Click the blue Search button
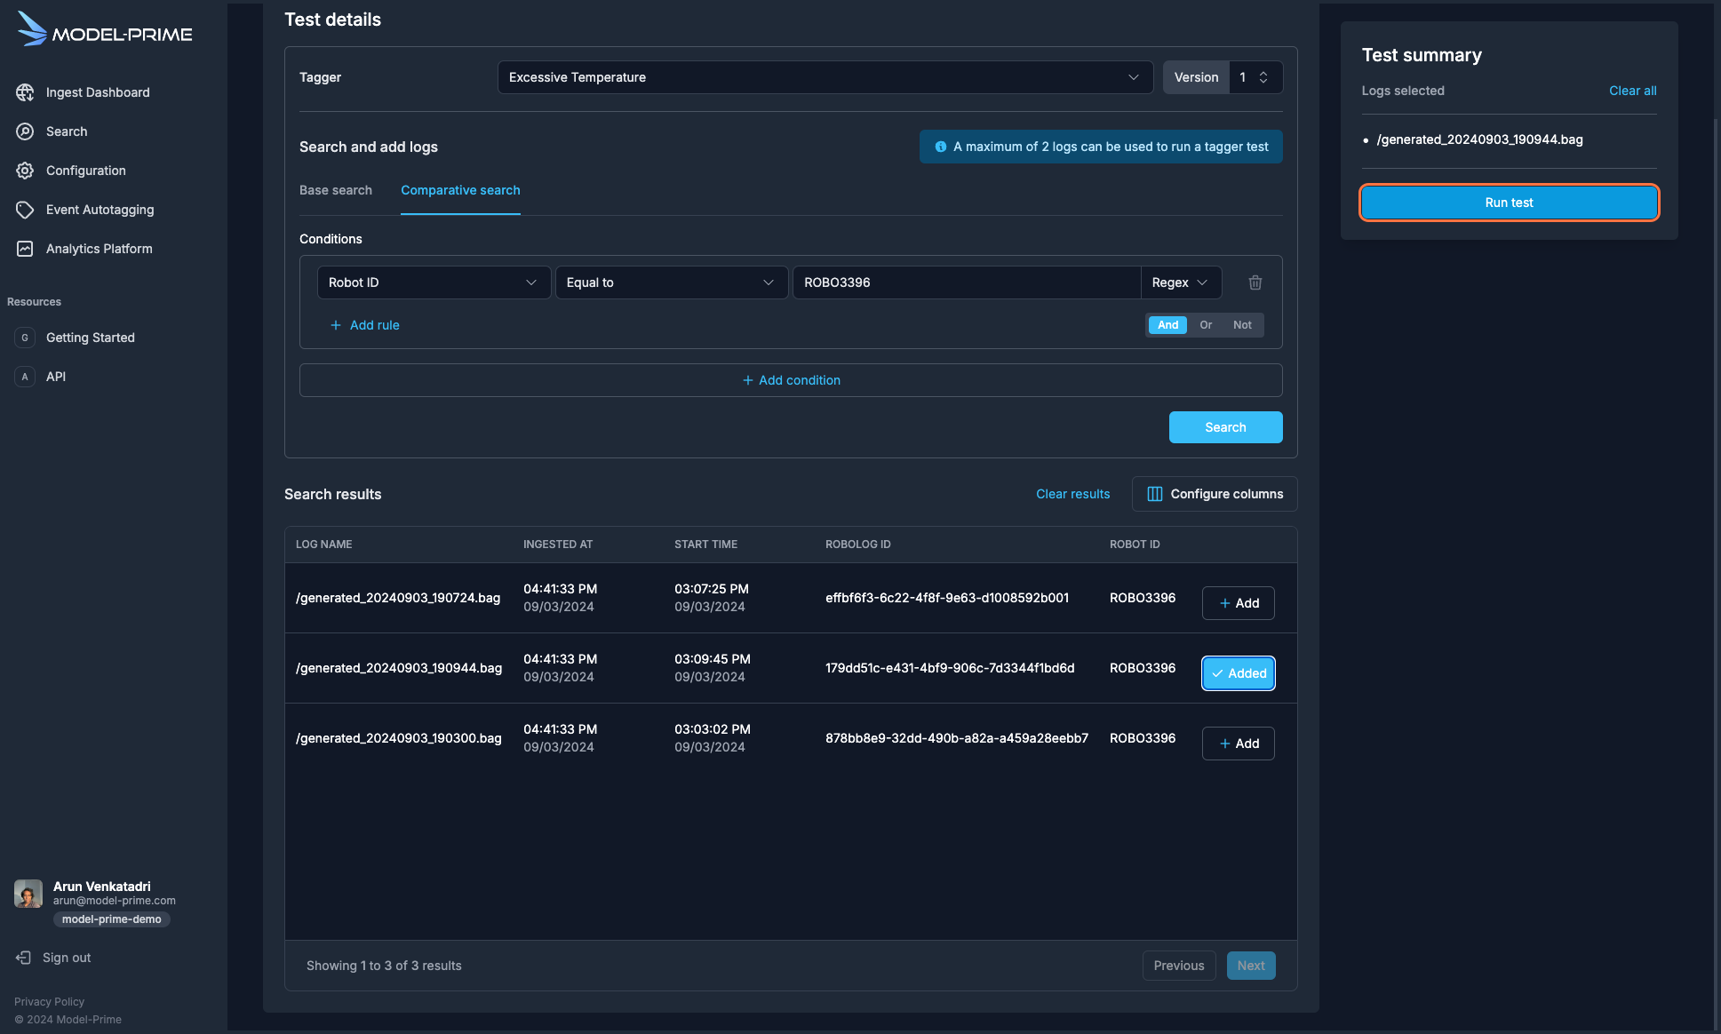This screenshot has width=1721, height=1034. [x=1225, y=427]
